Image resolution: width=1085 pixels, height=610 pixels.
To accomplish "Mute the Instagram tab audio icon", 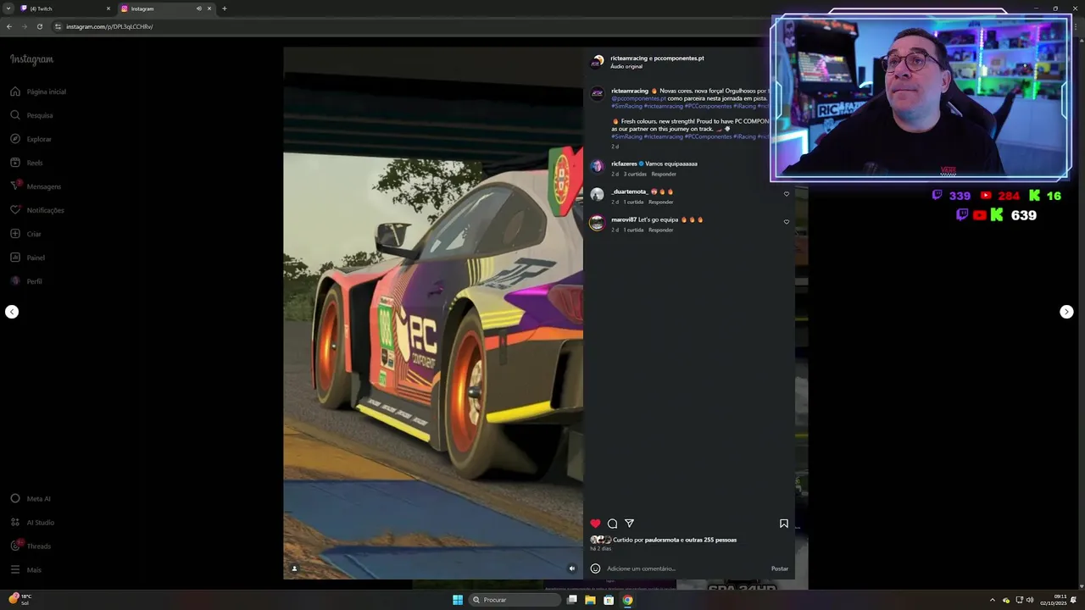I will (199, 8).
